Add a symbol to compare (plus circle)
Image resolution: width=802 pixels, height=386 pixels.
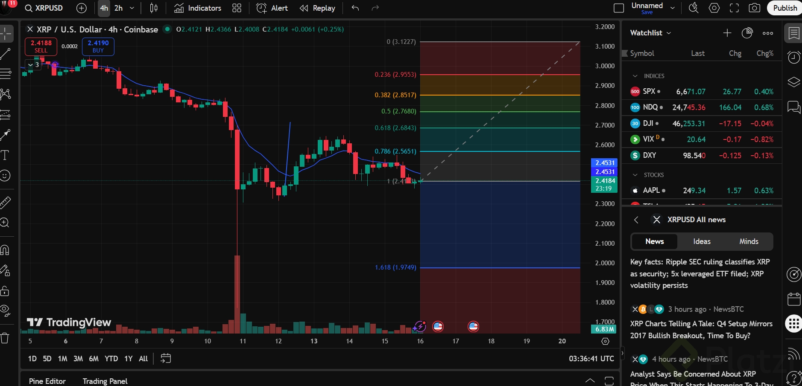click(x=81, y=8)
